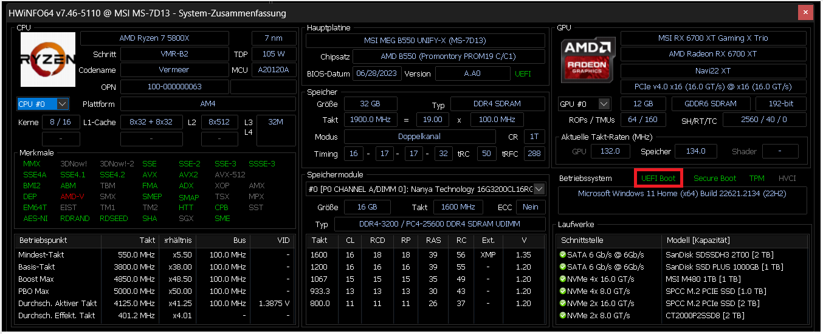The image size is (823, 334).
Task: Click the A20120A MCU field
Action: point(273,70)
